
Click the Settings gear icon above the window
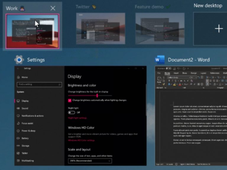19,60
